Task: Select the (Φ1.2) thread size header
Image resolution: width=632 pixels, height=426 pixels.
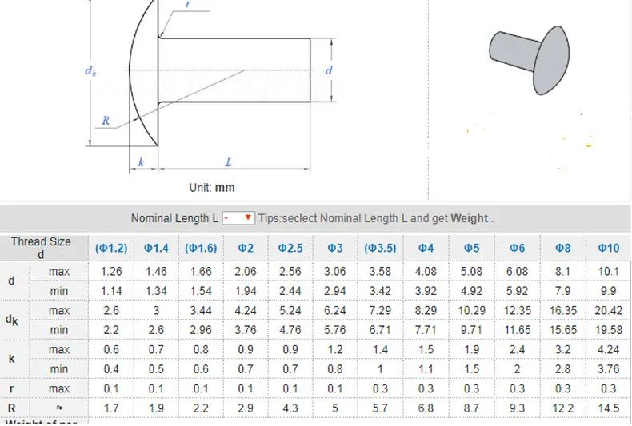Action: click(x=111, y=248)
